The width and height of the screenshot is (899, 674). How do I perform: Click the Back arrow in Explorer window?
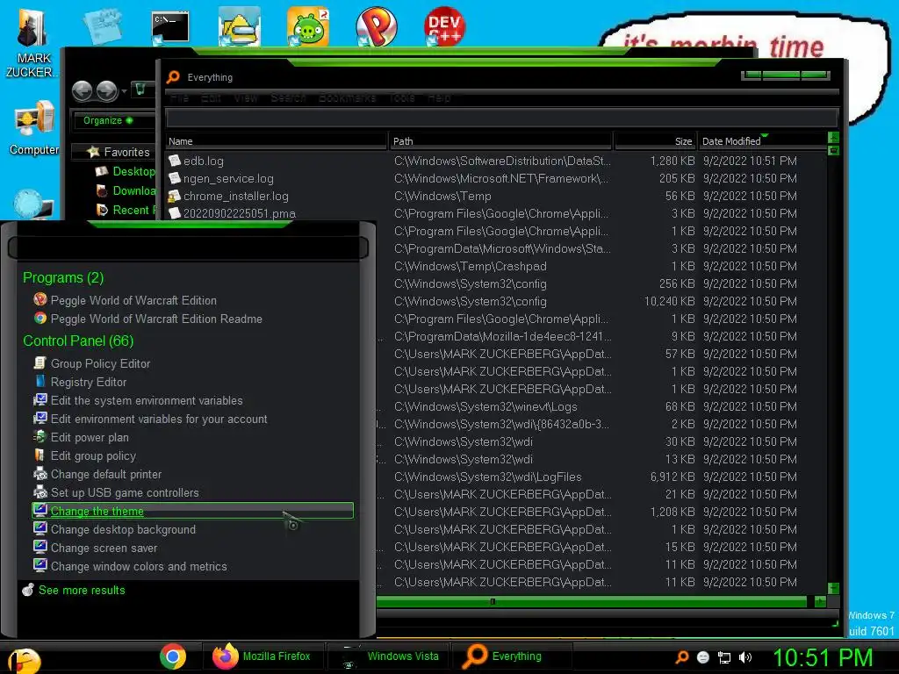82,90
